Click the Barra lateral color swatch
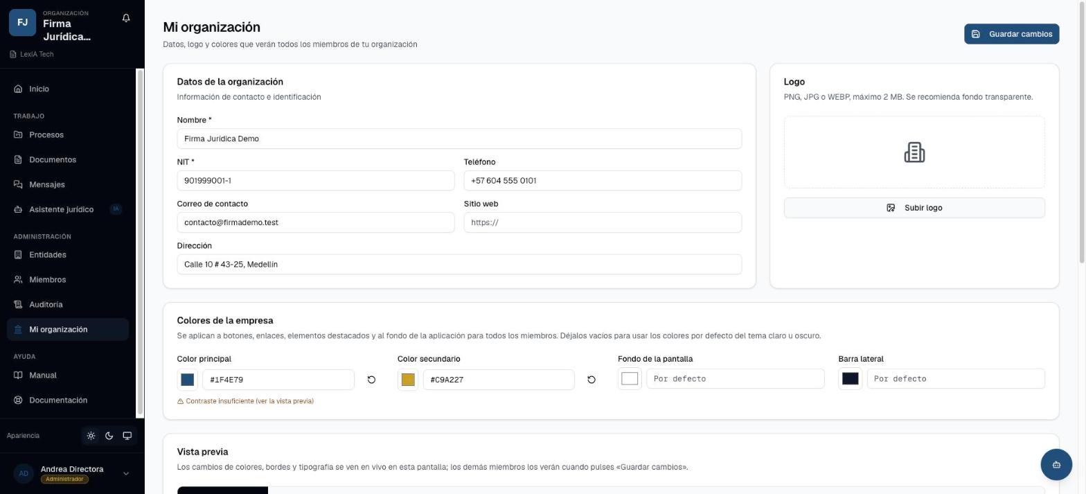The height and width of the screenshot is (494, 1086). 850,379
